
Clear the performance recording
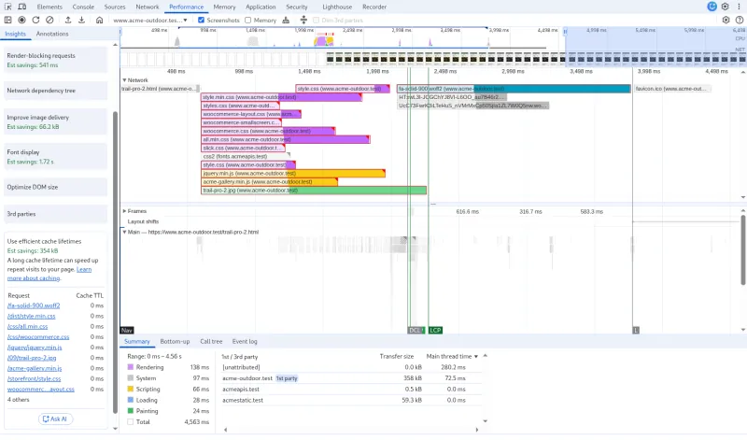(49, 20)
